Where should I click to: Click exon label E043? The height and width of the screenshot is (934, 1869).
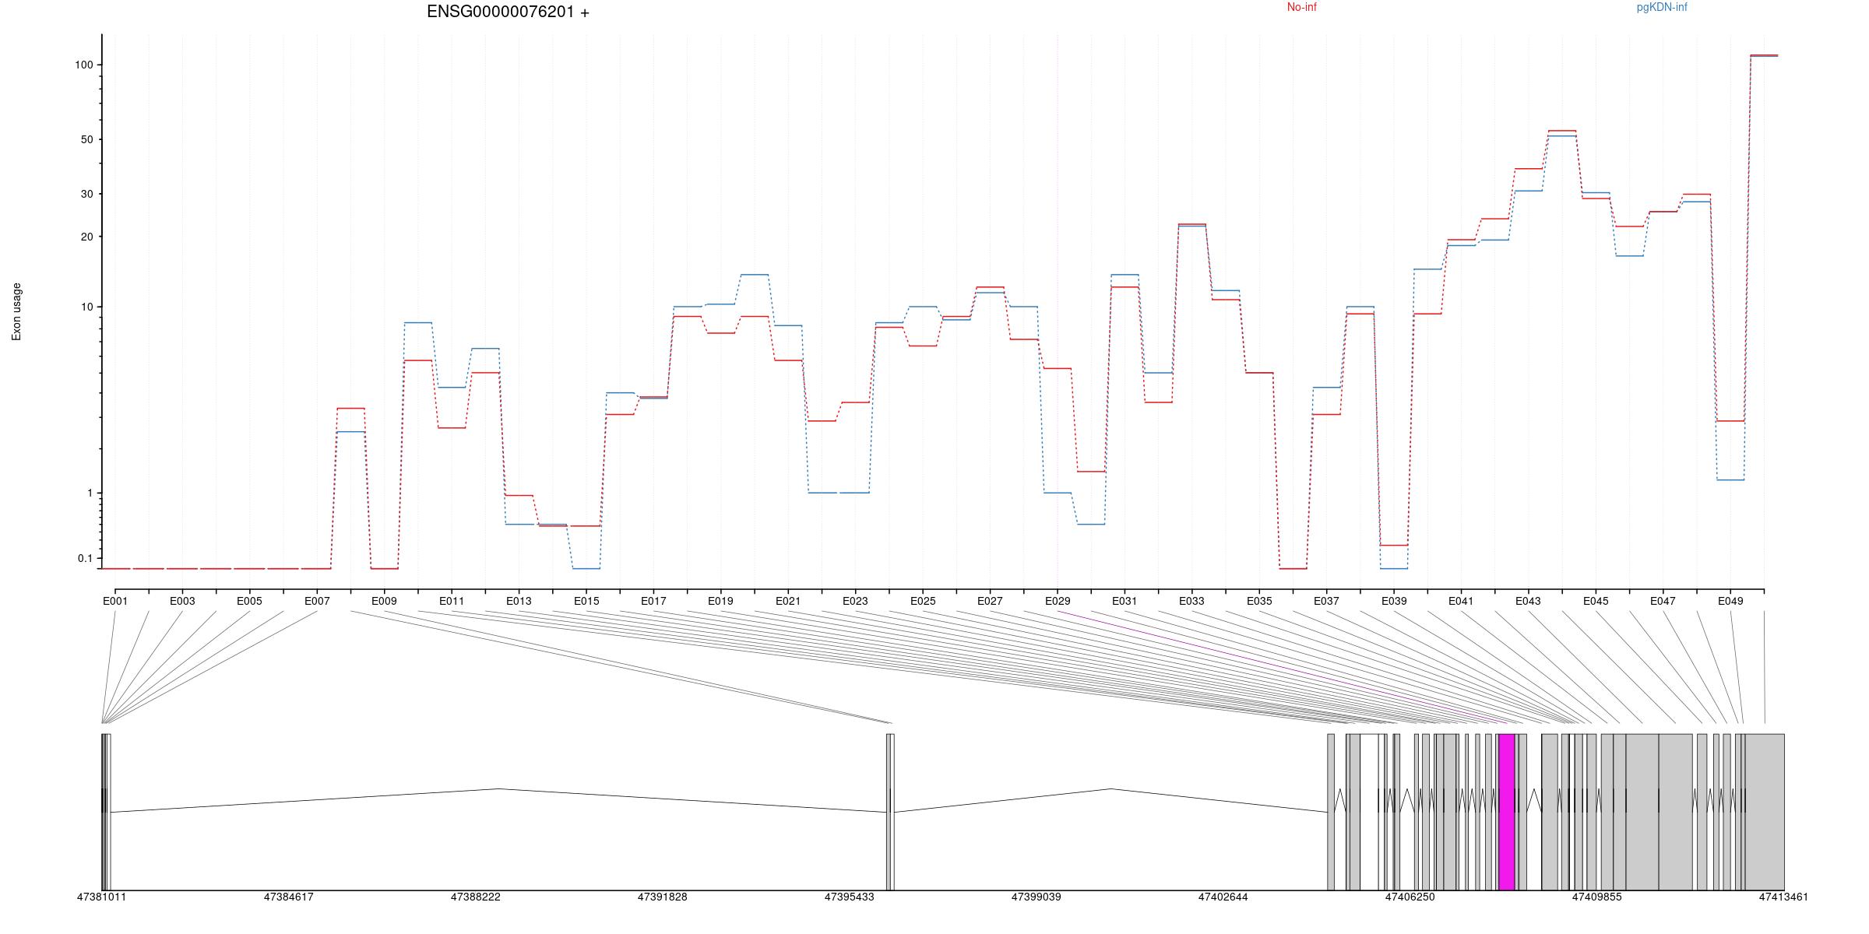[1528, 601]
